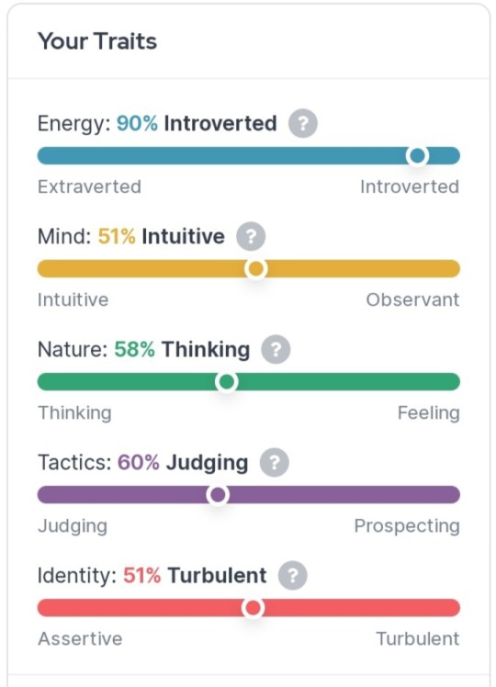Open the question mark next to Mind Intuitive

251,237
